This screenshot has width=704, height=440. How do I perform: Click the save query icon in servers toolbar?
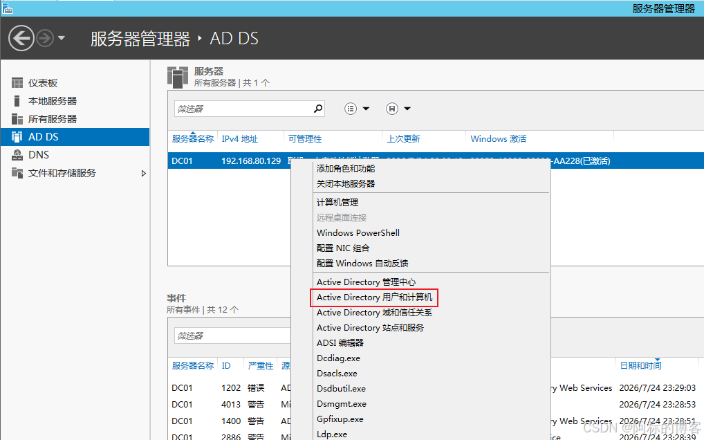tap(392, 109)
